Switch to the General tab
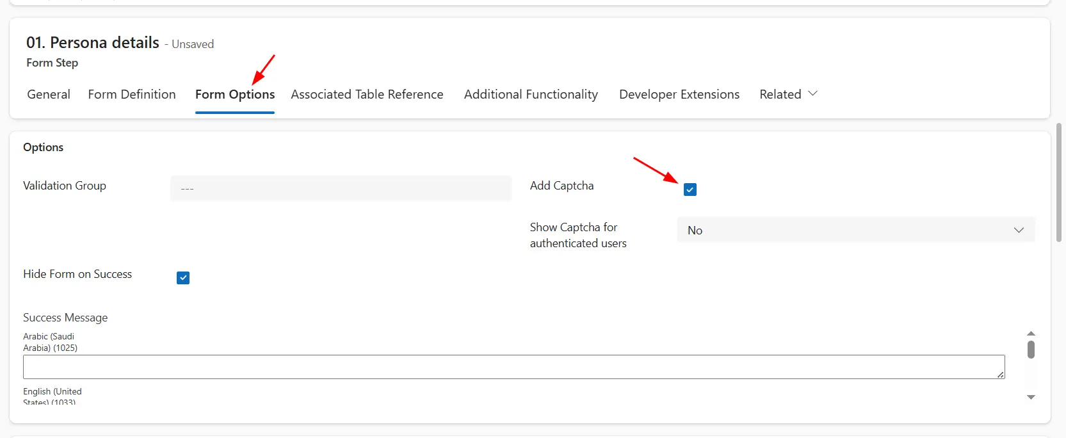Image resolution: width=1066 pixels, height=438 pixels. click(49, 94)
